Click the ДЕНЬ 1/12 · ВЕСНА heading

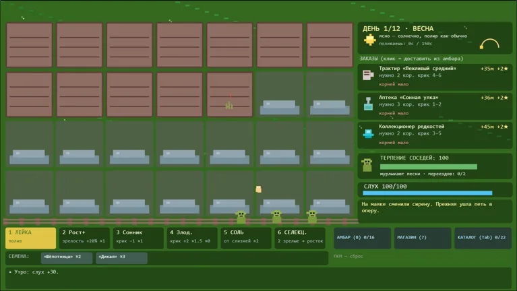point(398,29)
